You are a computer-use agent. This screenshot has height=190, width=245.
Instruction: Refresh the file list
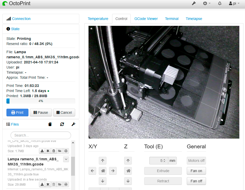(x=62, y=124)
